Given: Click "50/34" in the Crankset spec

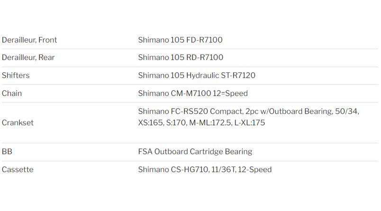Looking at the screenshot, I should point(347,112).
